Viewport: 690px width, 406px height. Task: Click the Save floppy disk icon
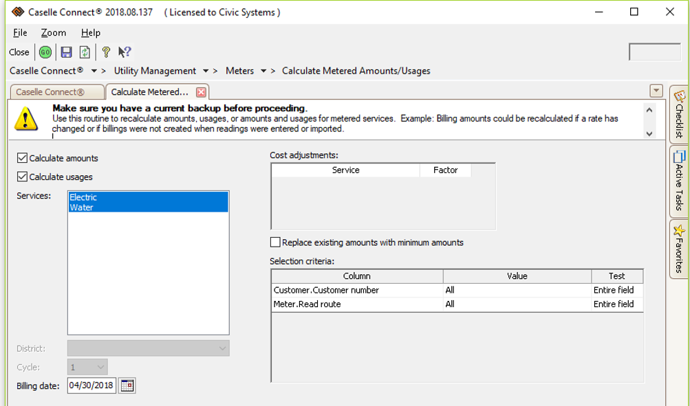click(x=66, y=52)
